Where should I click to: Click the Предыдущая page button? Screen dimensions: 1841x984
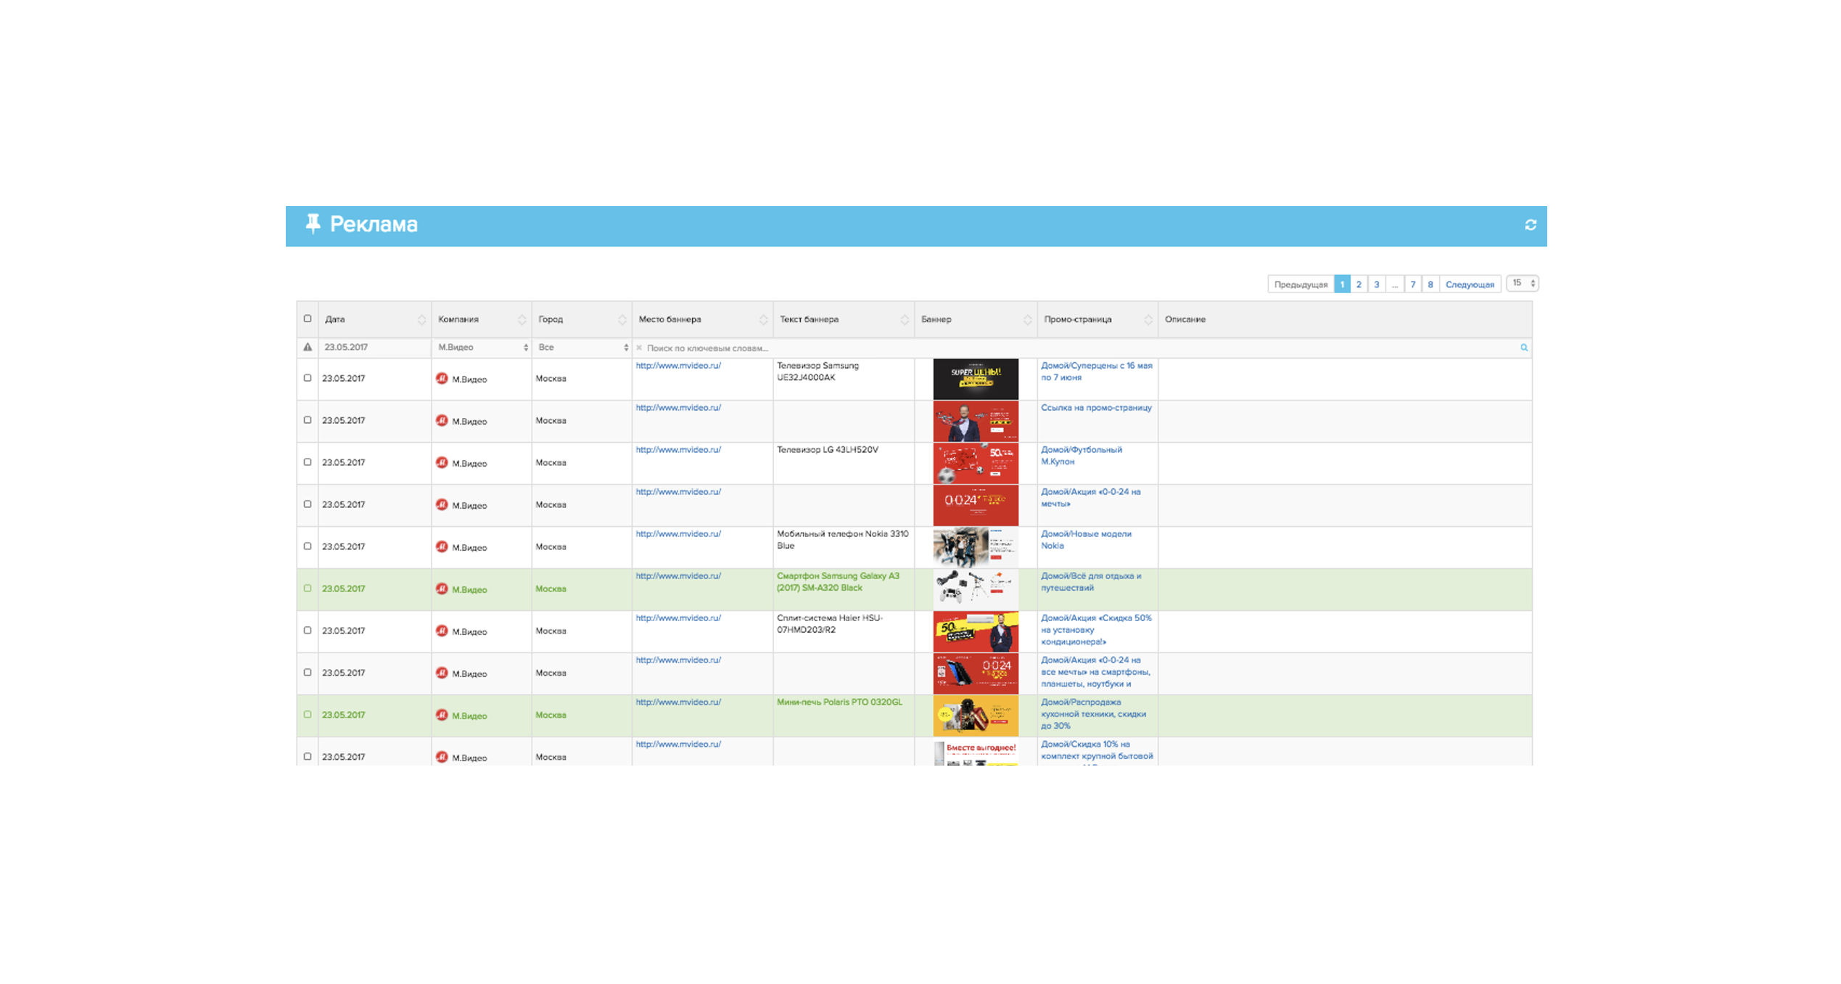(1301, 284)
